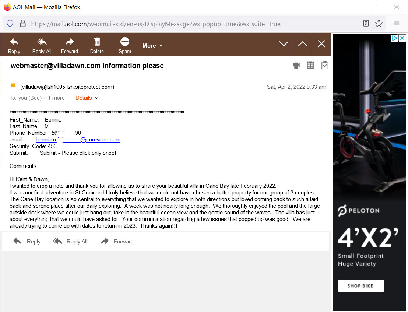Bookmark this page with star icon

(379, 24)
